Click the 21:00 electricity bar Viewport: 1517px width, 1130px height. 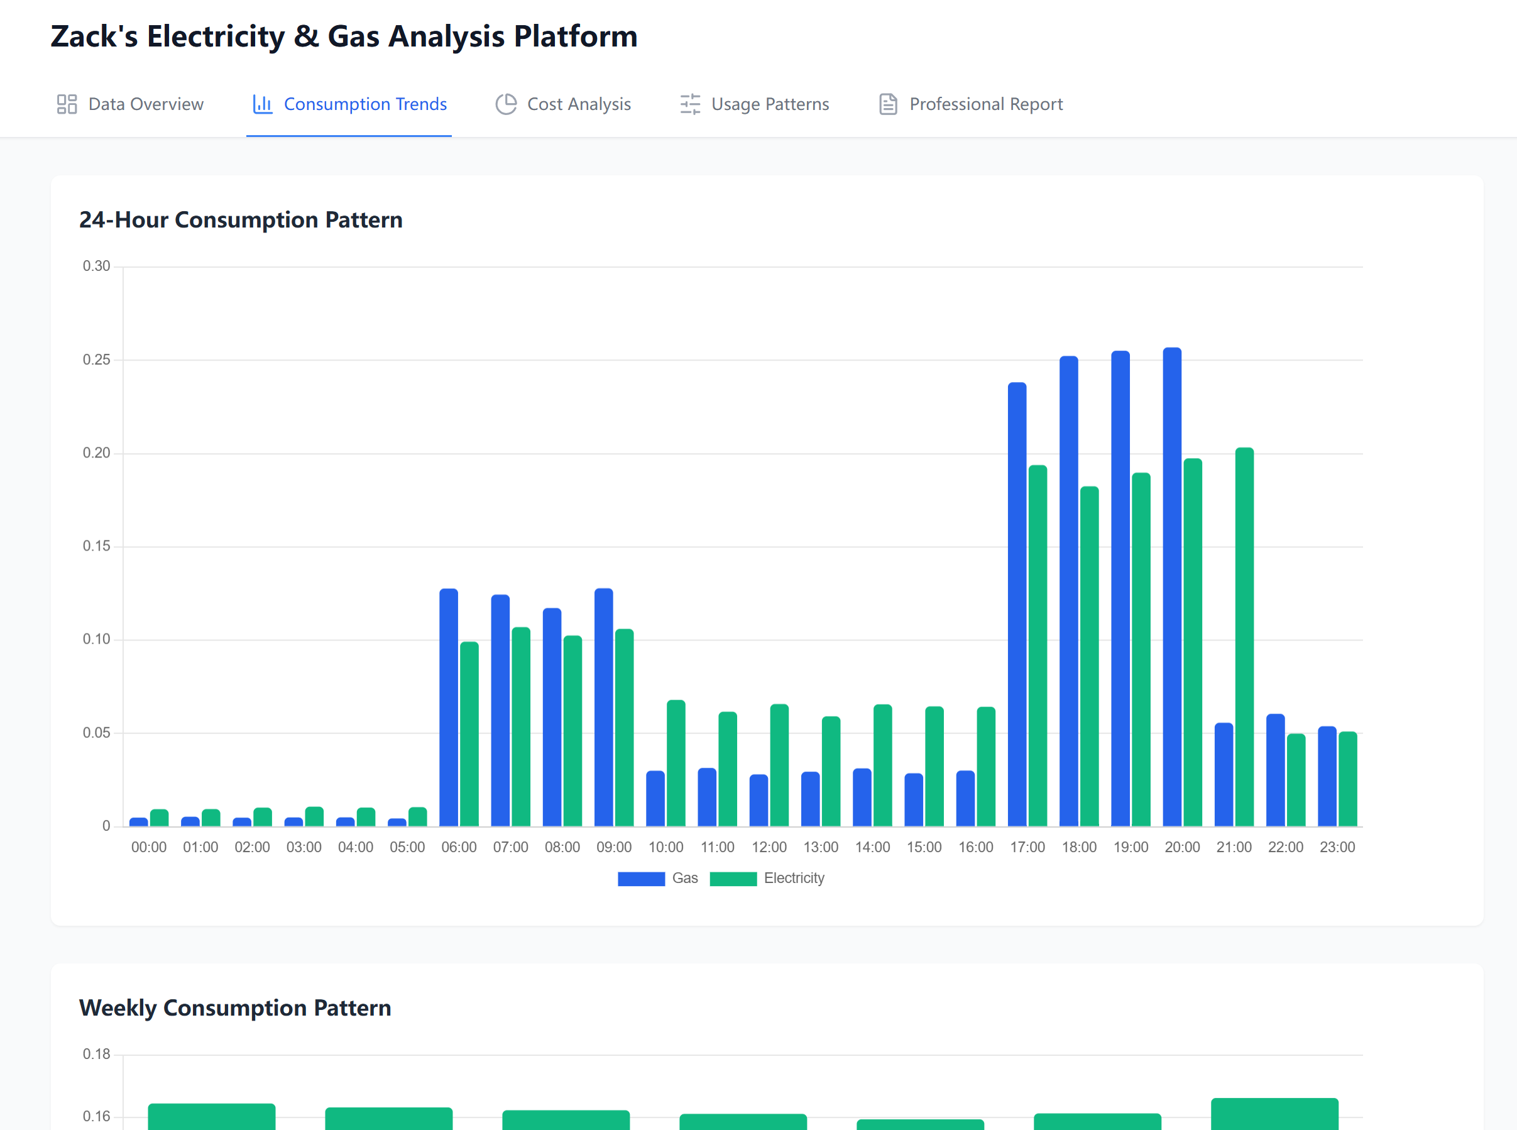click(x=1244, y=637)
